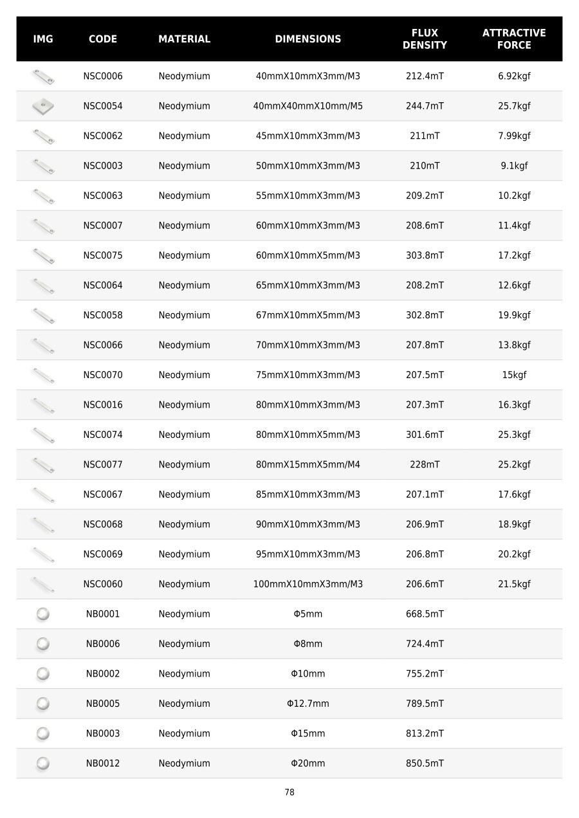579x818 pixels.
Task: Select the 850.5mT flux density value
Action: [425, 763]
